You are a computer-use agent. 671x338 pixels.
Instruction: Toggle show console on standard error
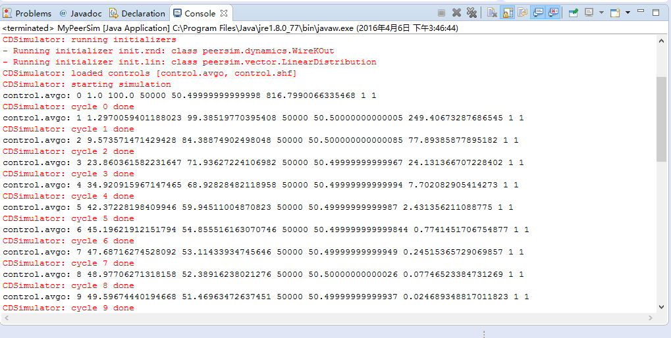[553, 13]
